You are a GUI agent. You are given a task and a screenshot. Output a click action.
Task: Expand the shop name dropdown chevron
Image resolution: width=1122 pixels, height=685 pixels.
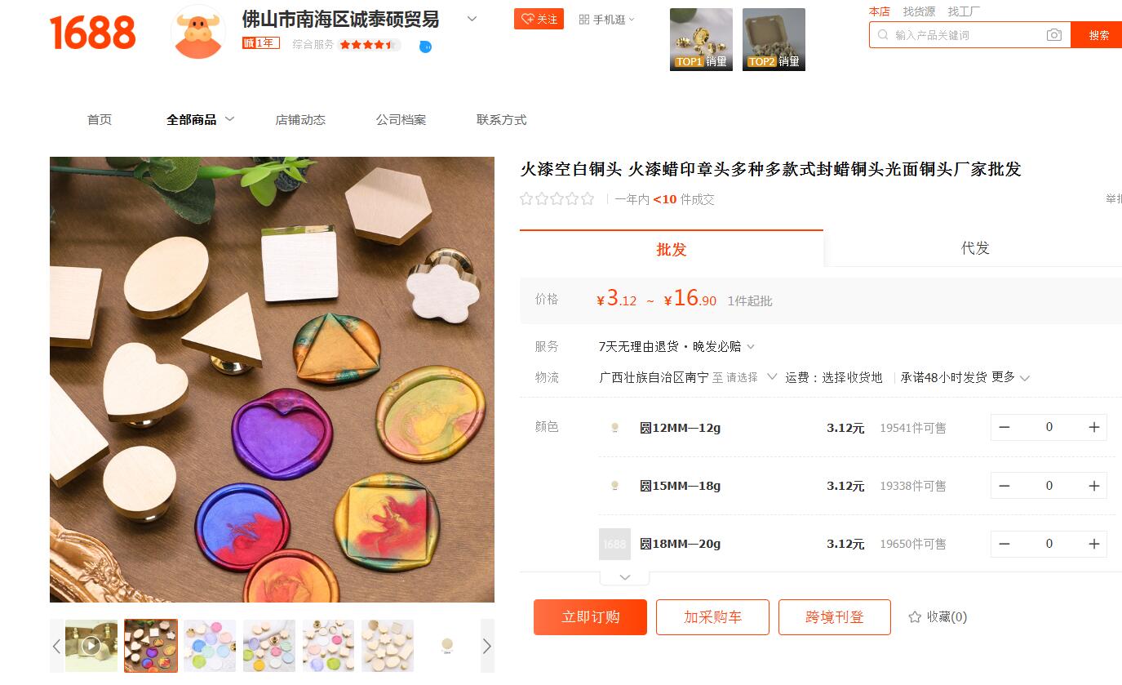click(472, 19)
